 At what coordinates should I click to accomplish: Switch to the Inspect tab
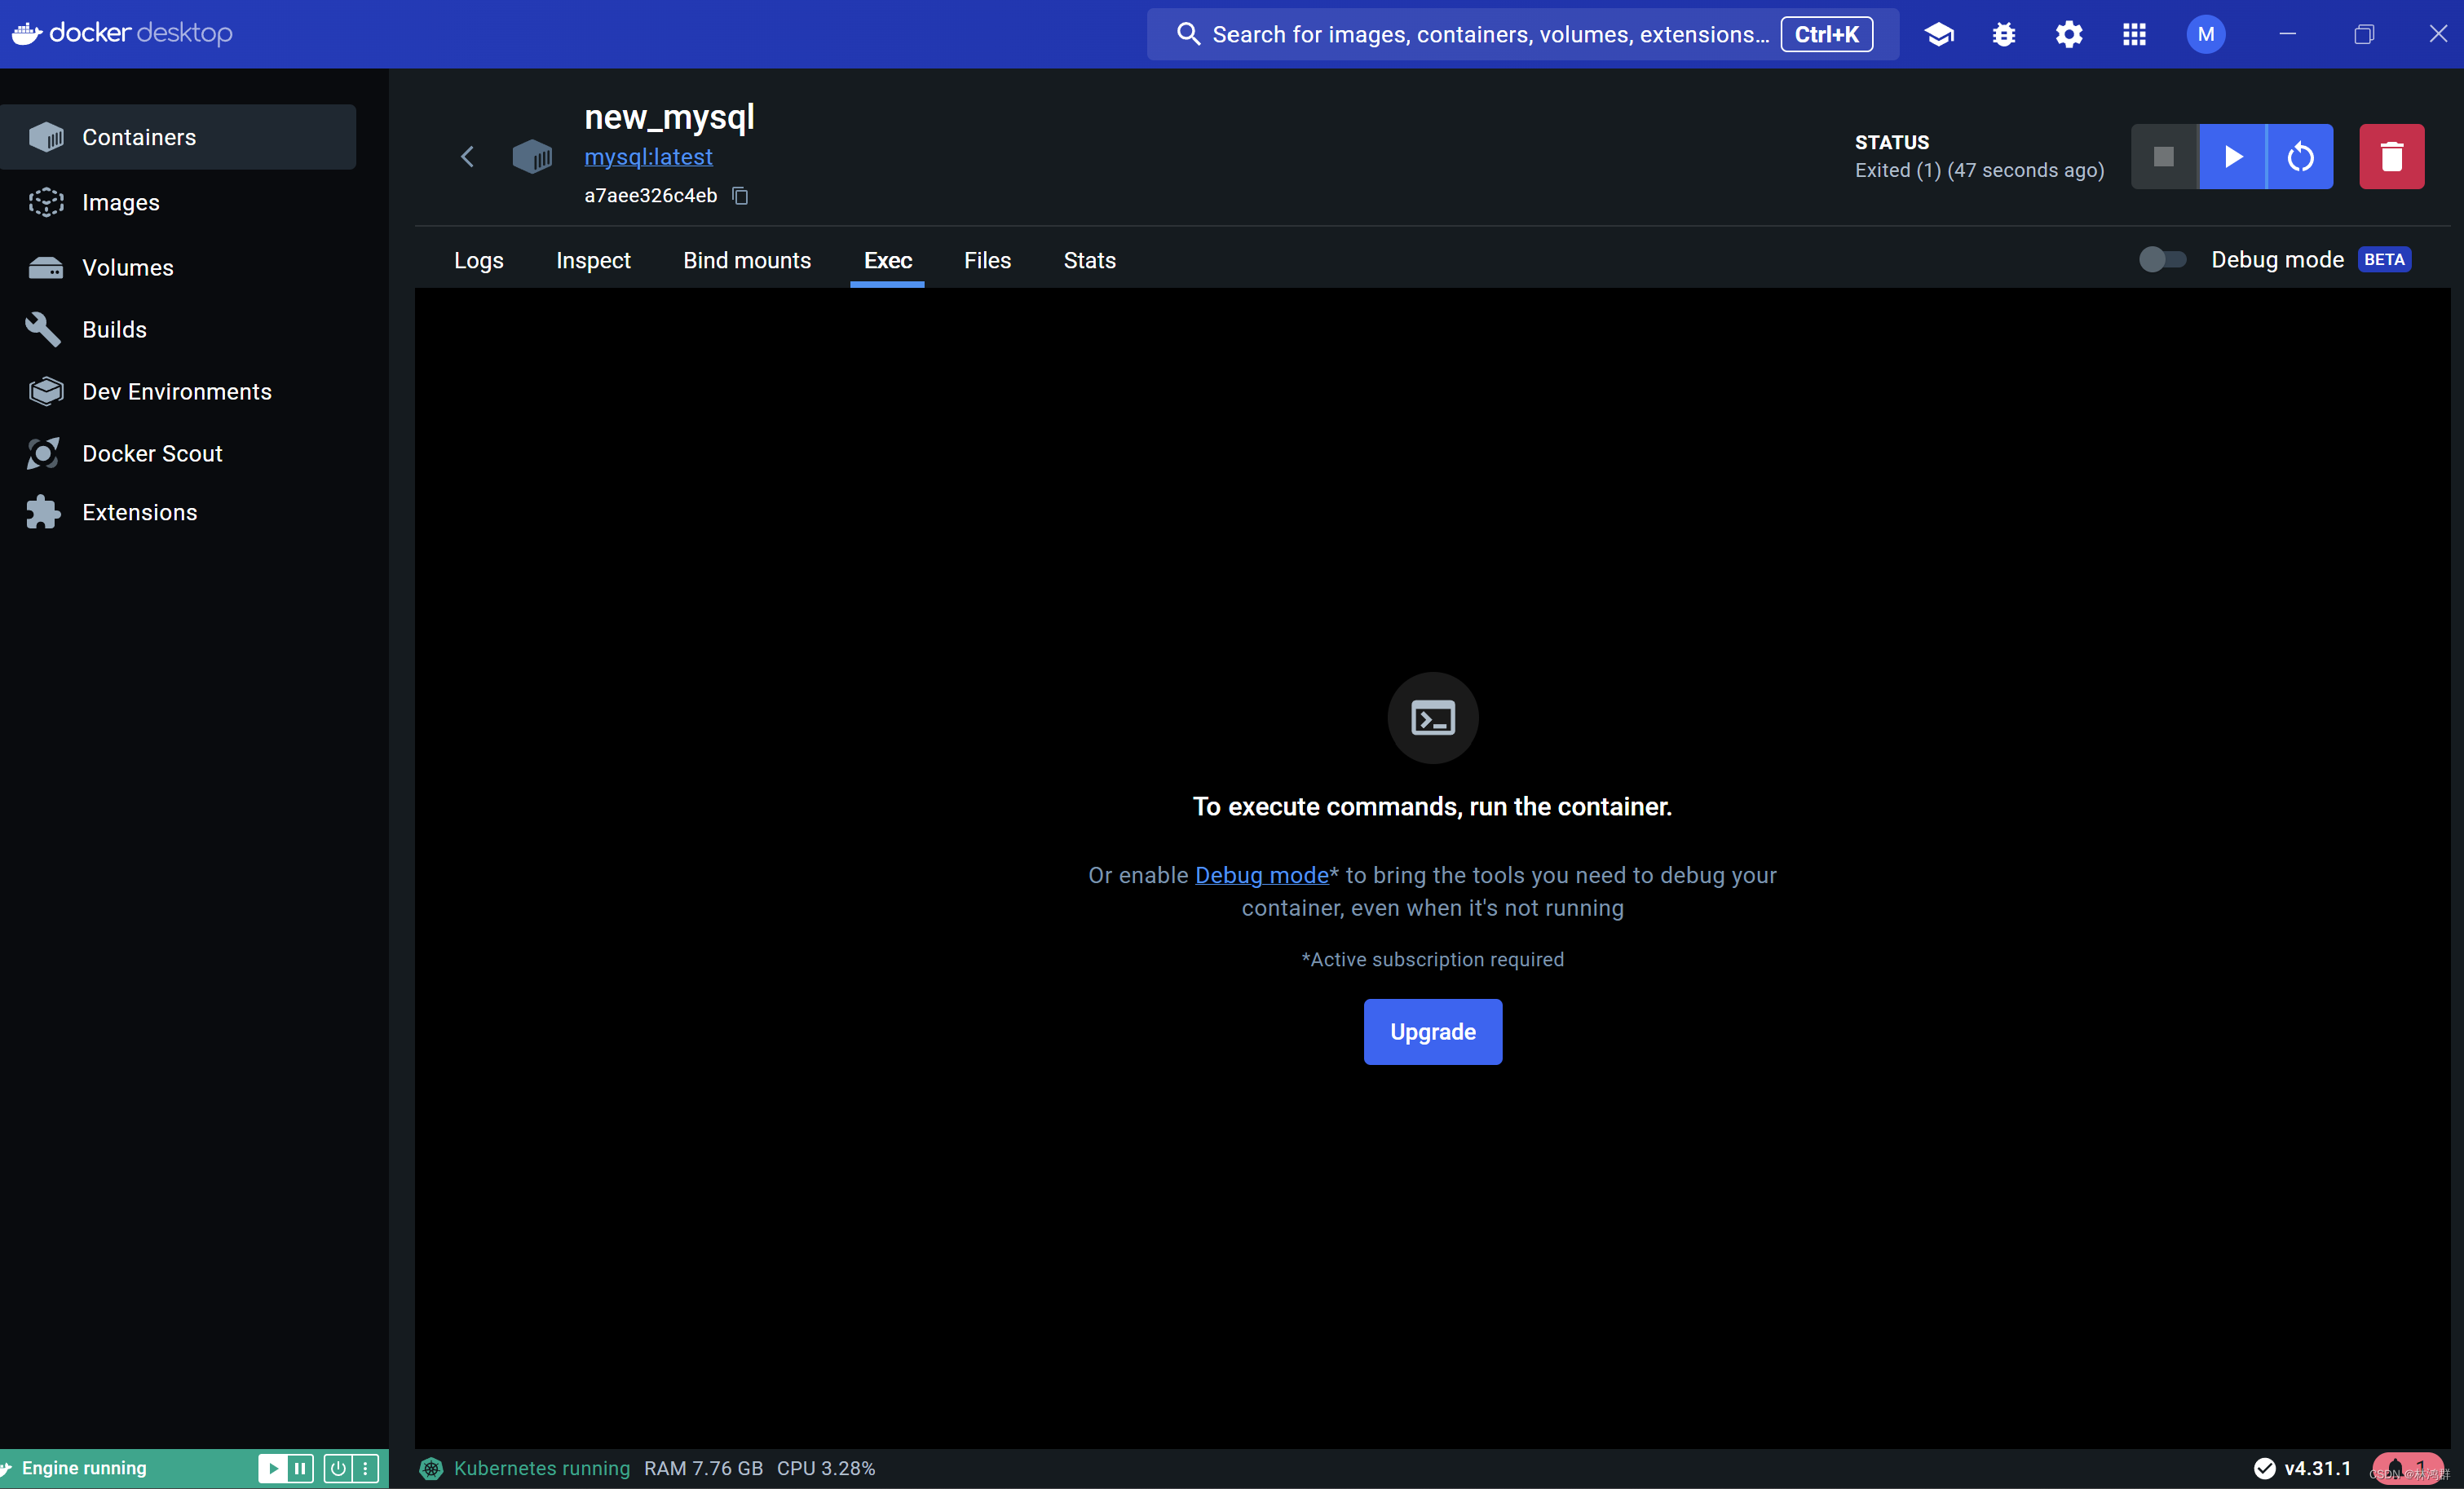point(593,260)
